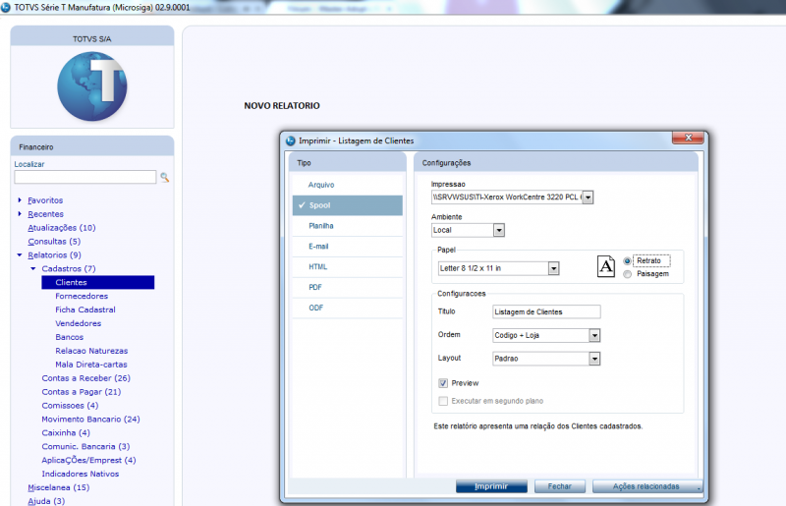Open Consultas (5) menu
This screenshot has height=506, width=786.
tap(54, 242)
